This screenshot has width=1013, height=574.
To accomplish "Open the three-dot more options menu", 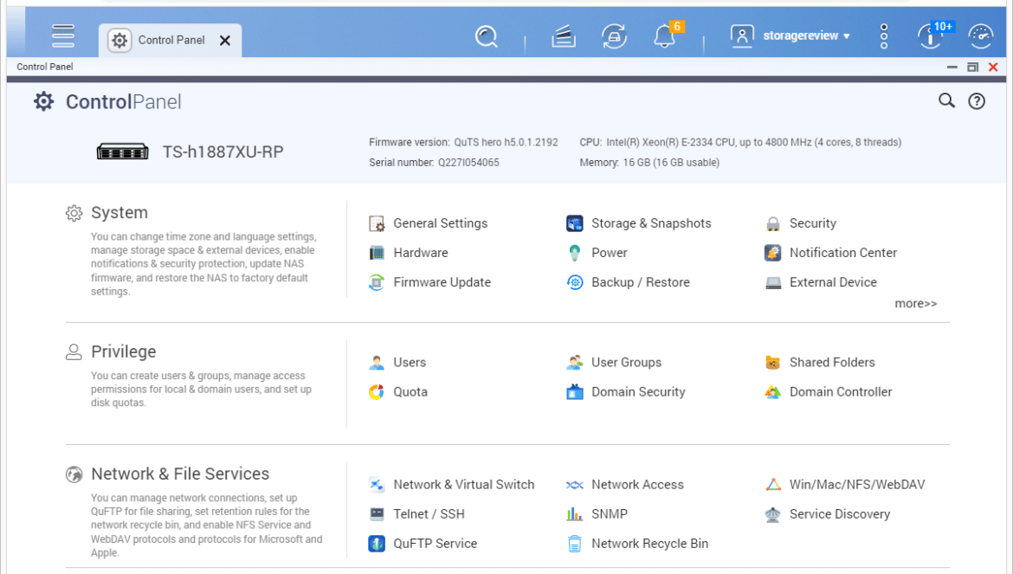I will point(884,36).
